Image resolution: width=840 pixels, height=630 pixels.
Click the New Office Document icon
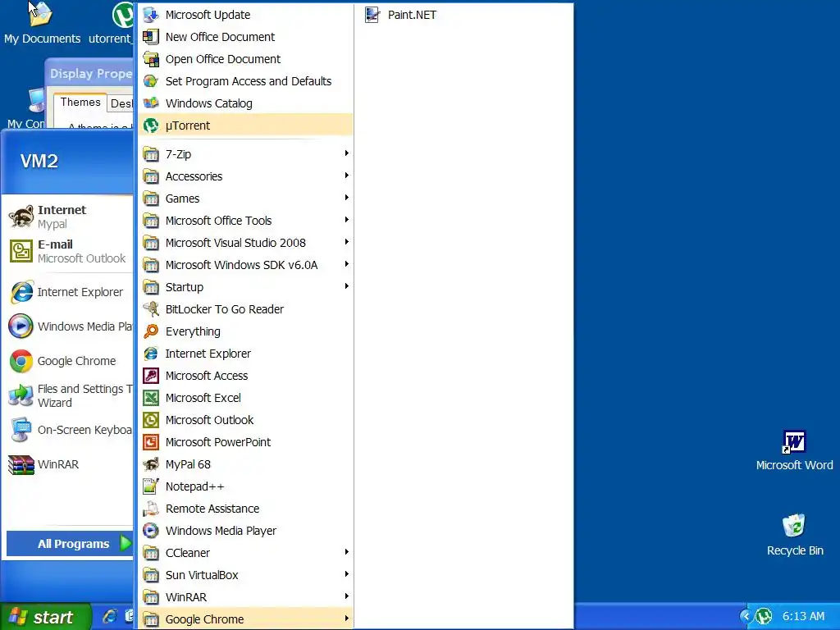151,37
